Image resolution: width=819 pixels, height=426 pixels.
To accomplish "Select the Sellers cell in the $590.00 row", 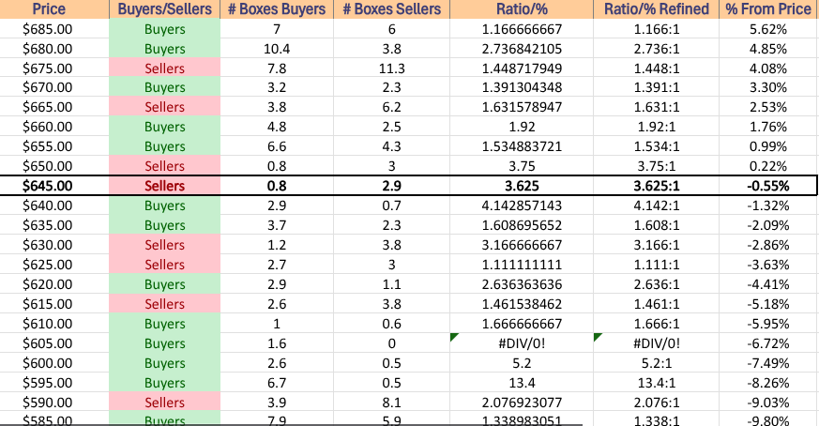I will point(164,403).
